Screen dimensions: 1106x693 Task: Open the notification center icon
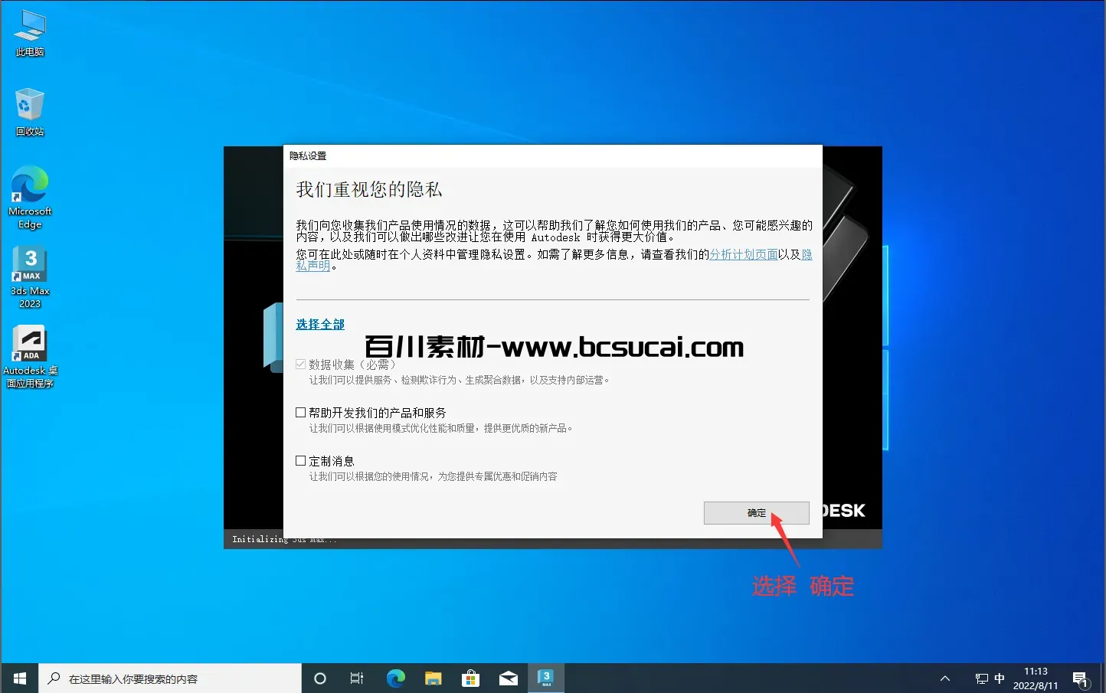coord(1081,678)
